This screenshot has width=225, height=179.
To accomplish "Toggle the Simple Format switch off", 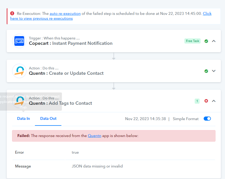I will (207, 119).
